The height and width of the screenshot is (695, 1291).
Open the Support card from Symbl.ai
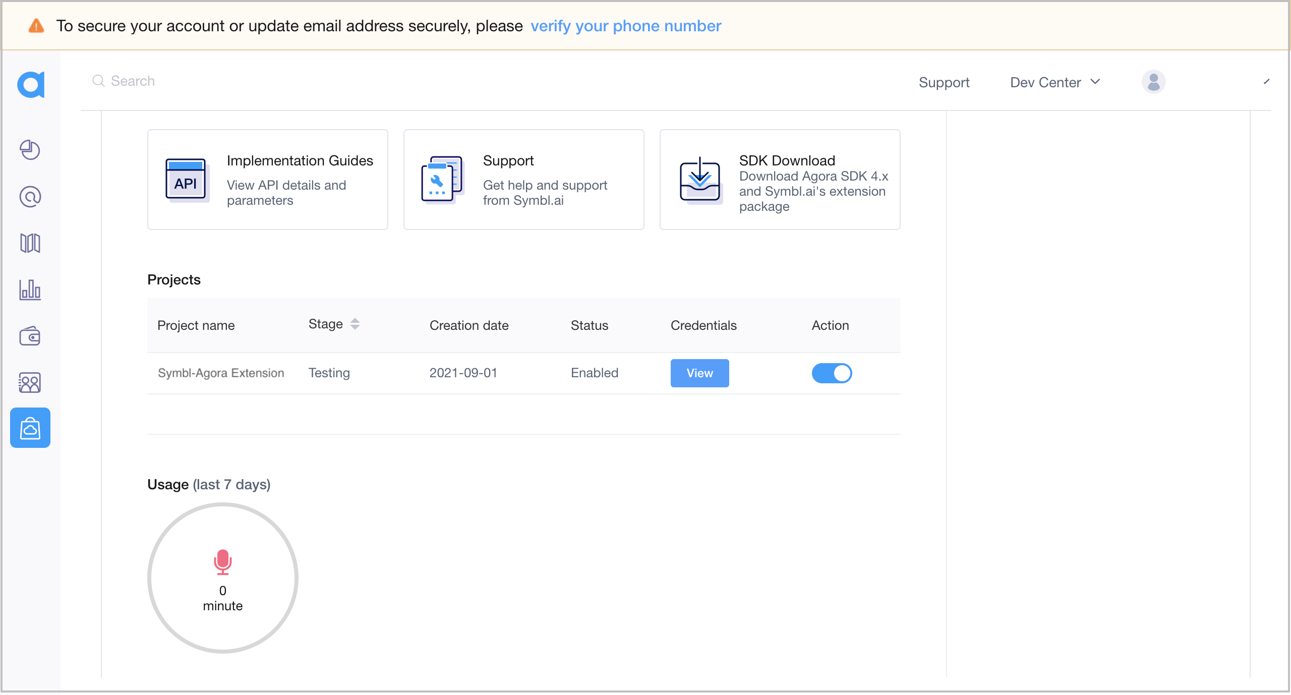click(x=523, y=180)
